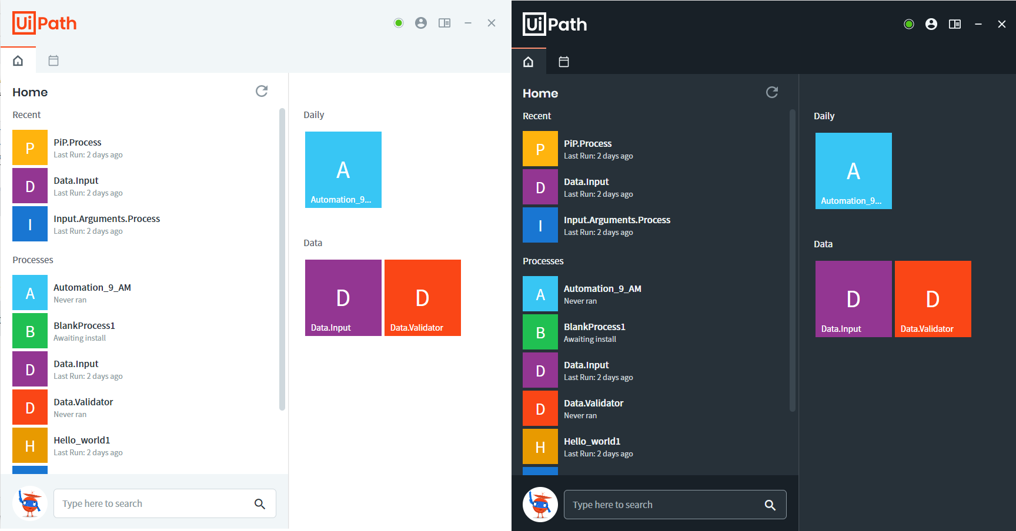
Task: Toggle the side widget panel icon
Action: point(954,24)
